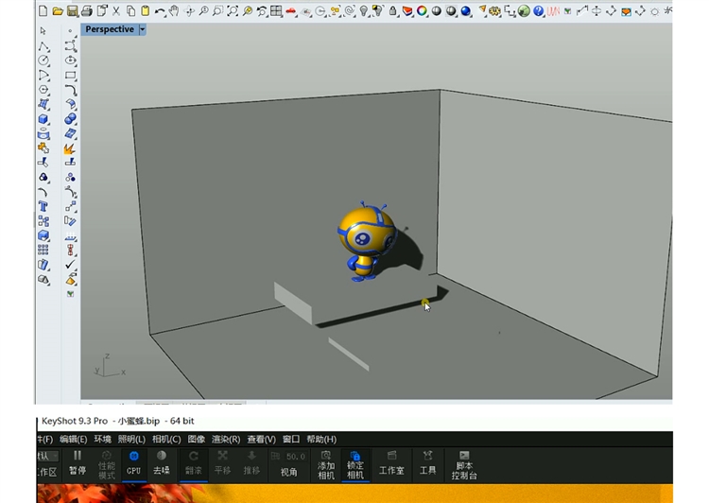Screen dimensions: 709x503
Task: Click the Undo arrow icon
Action: (x=160, y=10)
